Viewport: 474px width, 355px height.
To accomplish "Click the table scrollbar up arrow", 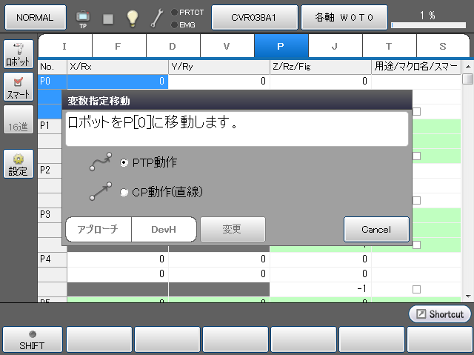I will coord(467,79).
